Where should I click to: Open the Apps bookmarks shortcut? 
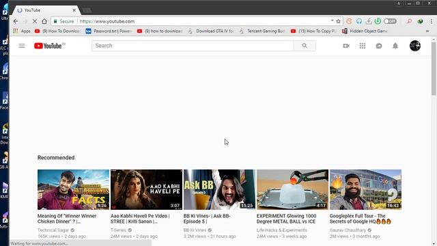point(22,31)
